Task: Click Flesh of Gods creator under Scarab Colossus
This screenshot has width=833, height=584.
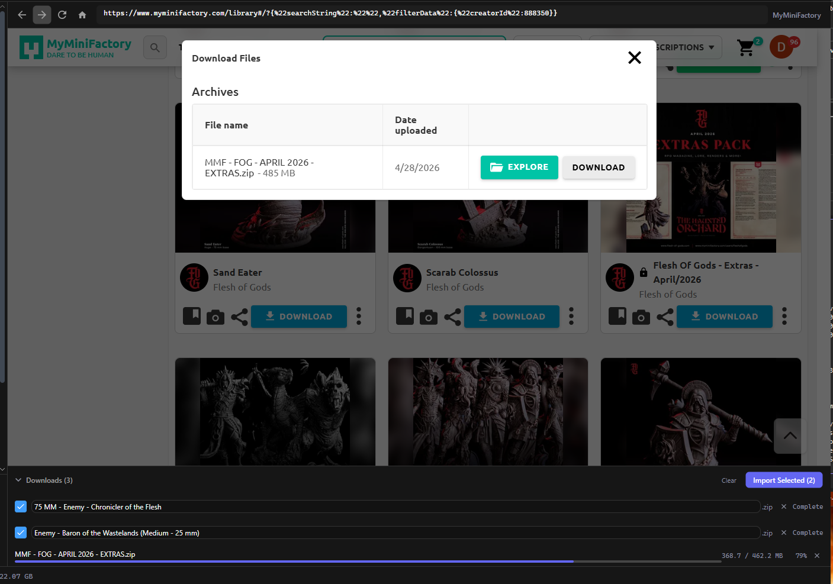Action: point(455,288)
